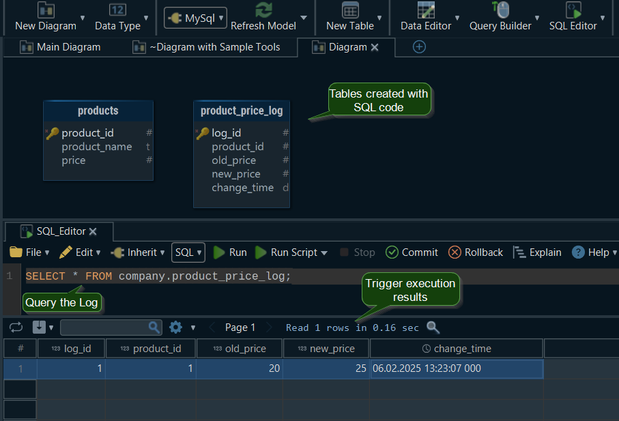Commit the transaction

pos(412,252)
